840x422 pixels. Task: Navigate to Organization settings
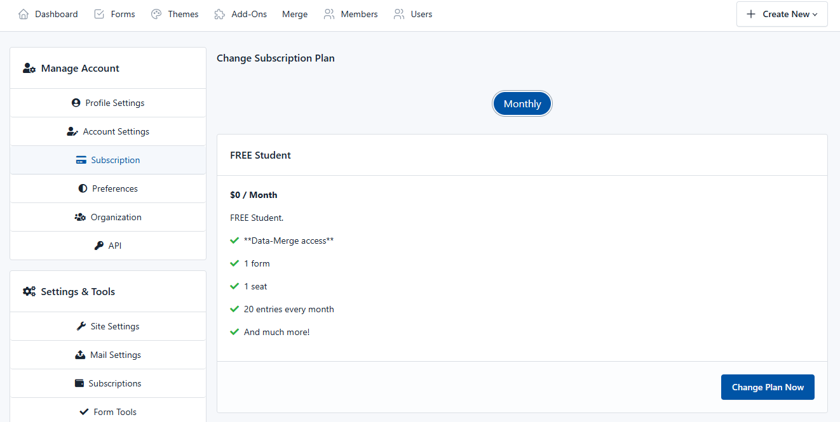pyautogui.click(x=116, y=217)
